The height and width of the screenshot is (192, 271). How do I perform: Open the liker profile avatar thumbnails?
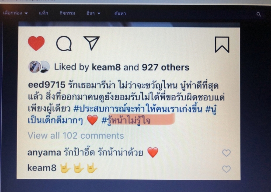[39, 67]
